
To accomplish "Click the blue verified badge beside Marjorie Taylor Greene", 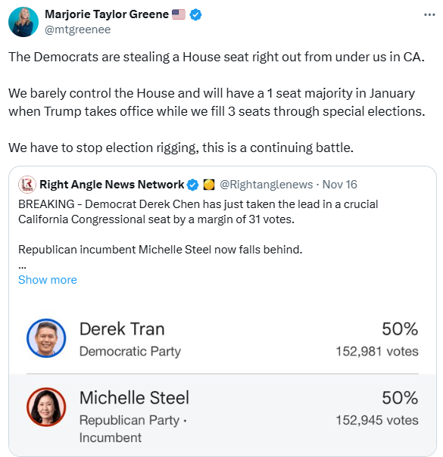I will click(195, 14).
